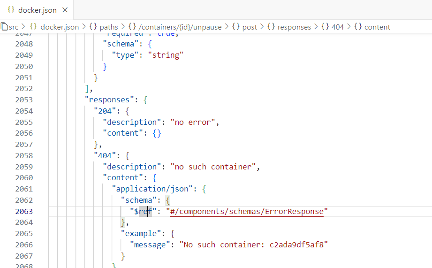Select the docker.json editor tab
The height and width of the screenshot is (268, 432).
(x=37, y=10)
